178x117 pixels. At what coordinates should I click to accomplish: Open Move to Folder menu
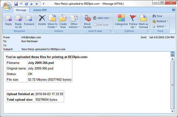click(x=53, y=22)
